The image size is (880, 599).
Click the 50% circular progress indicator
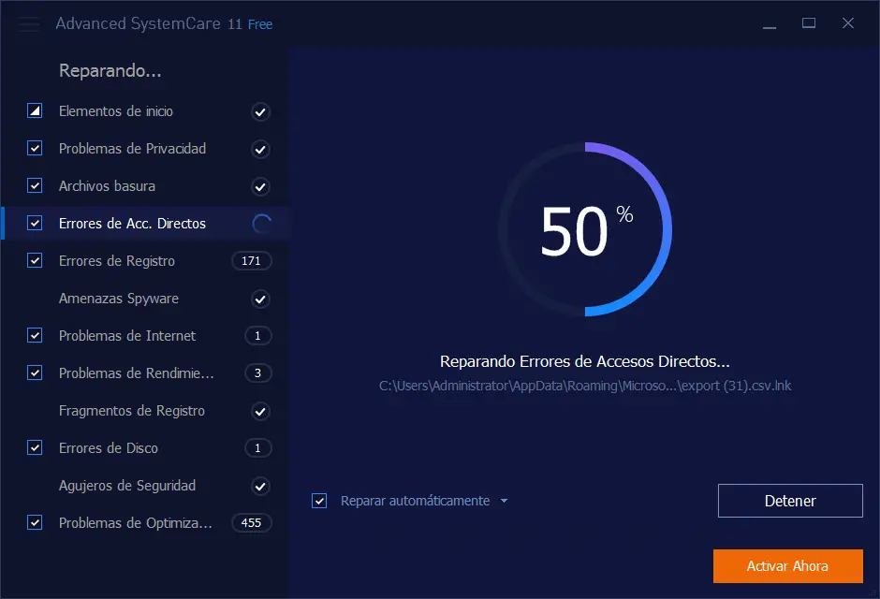pyautogui.click(x=585, y=229)
